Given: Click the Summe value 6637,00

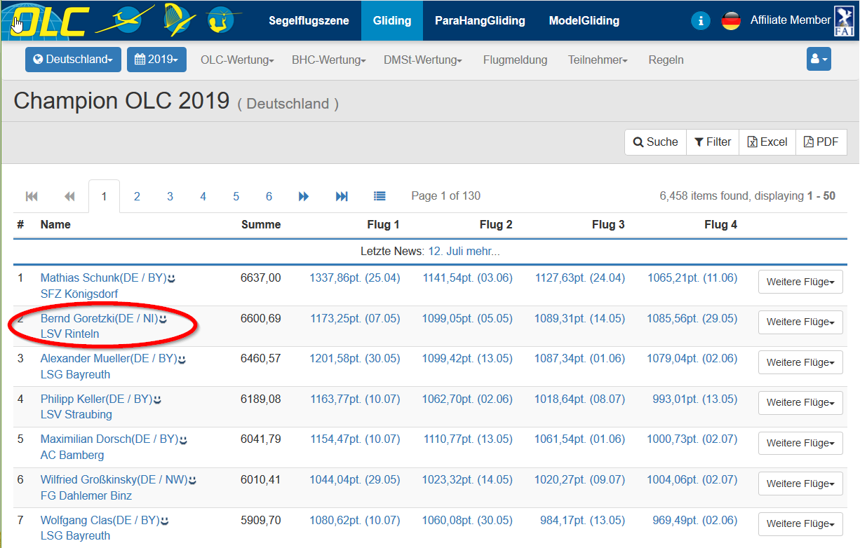Looking at the screenshot, I should (x=261, y=278).
